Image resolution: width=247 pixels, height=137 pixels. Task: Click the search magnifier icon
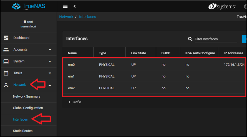click(x=190, y=39)
